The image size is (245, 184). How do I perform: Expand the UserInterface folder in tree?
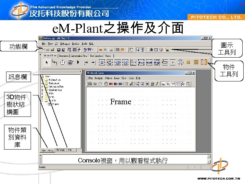point(42,90)
